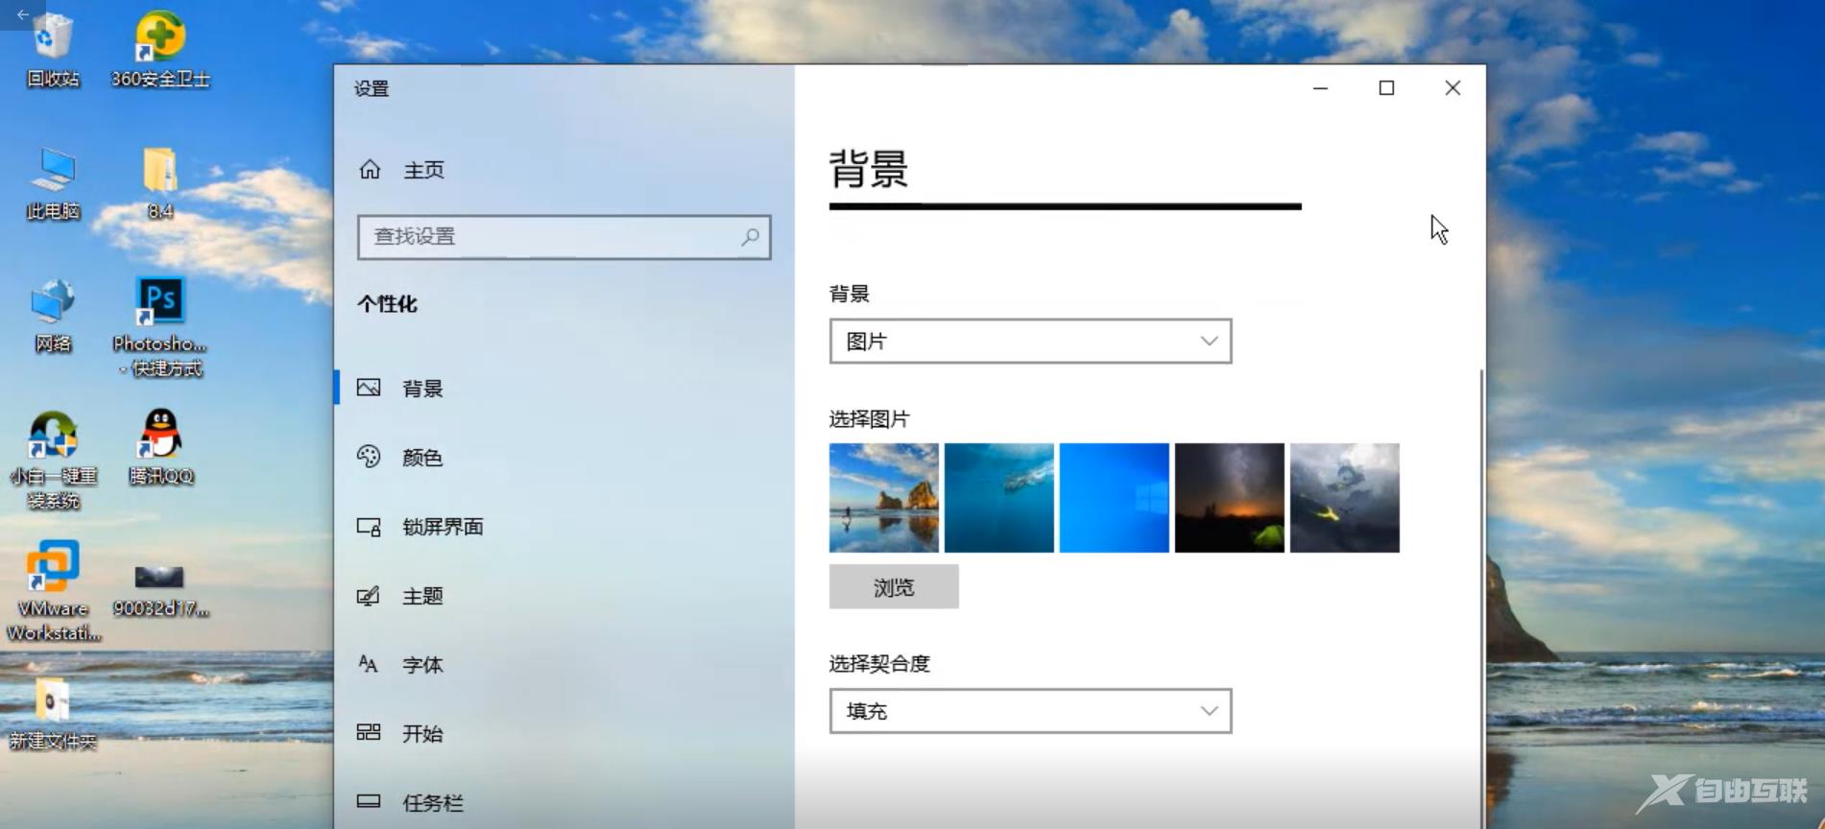This screenshot has width=1825, height=829.
Task: Click the magnifier icon in the search box
Action: [x=750, y=236]
